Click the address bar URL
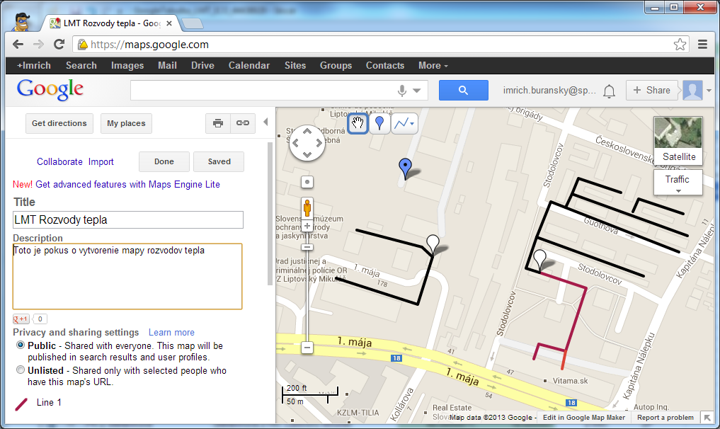Viewport: 720px width, 429px height. point(149,45)
